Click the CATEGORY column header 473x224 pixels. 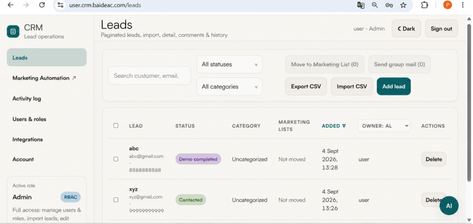tap(246, 126)
